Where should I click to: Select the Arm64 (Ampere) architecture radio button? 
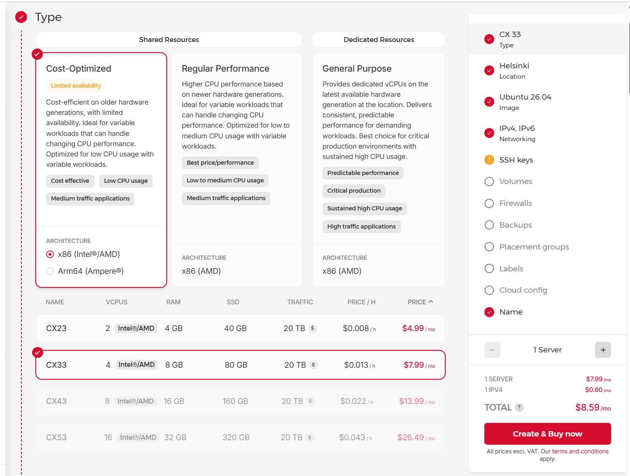(50, 271)
